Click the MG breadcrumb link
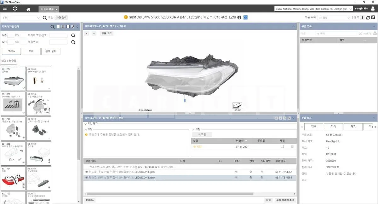The image size is (378, 204). [3, 61]
